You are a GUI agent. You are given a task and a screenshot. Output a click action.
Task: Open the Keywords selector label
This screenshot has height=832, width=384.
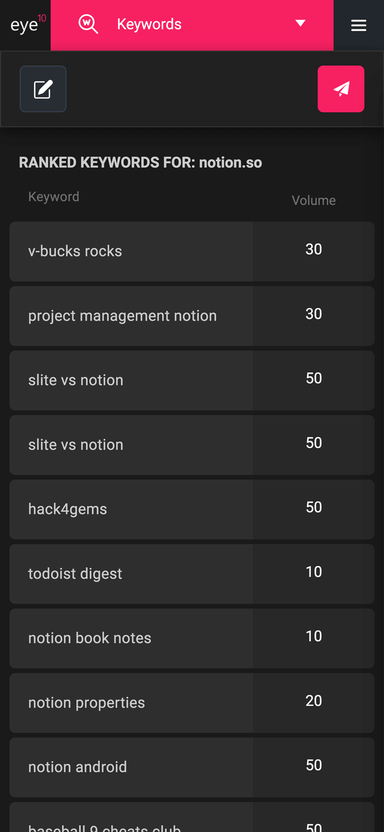point(149,24)
